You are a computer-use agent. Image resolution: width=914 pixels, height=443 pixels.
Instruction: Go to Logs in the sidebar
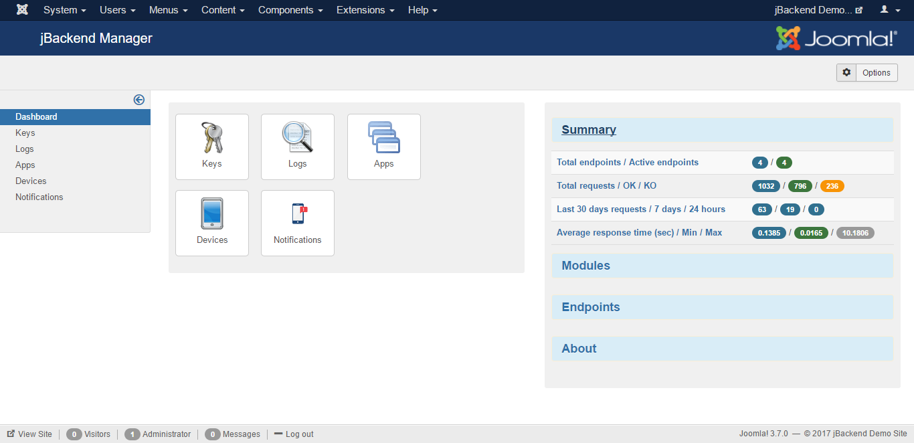(x=25, y=149)
